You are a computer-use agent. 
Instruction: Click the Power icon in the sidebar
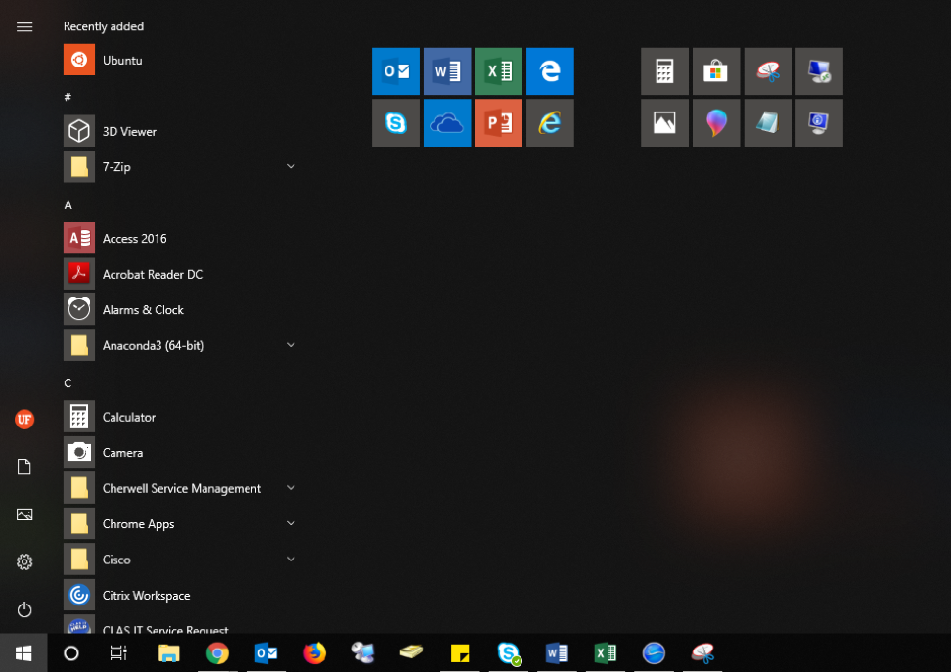24,609
